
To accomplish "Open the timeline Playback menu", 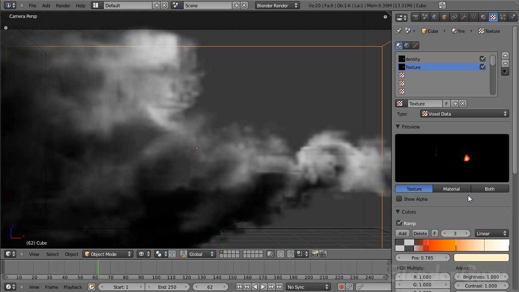I will tap(73, 287).
